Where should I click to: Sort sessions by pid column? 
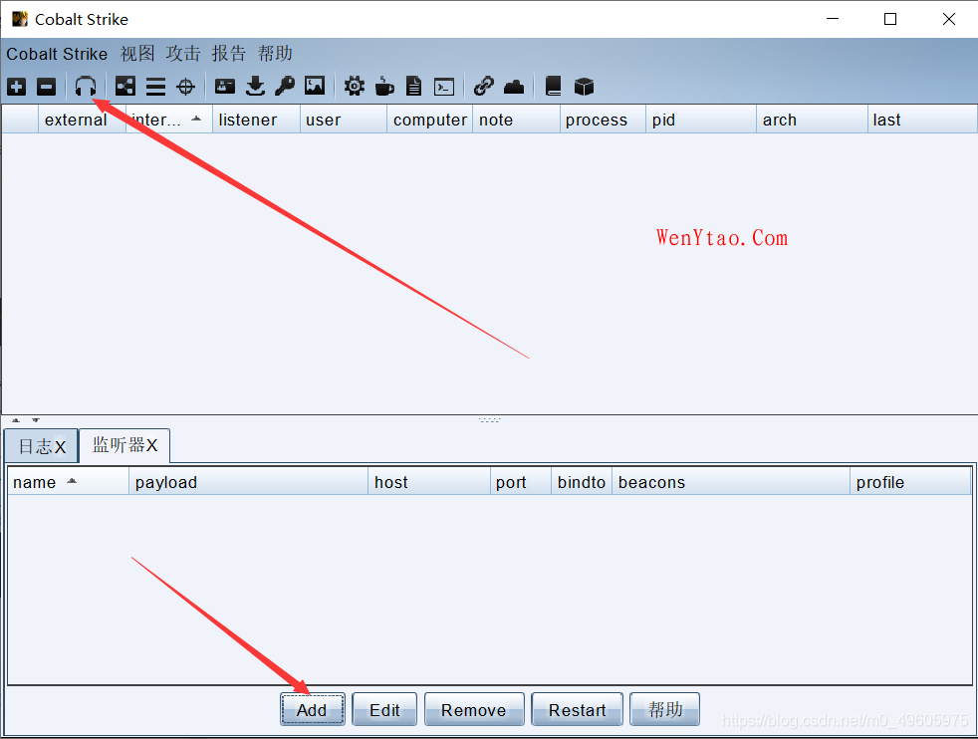tap(701, 120)
